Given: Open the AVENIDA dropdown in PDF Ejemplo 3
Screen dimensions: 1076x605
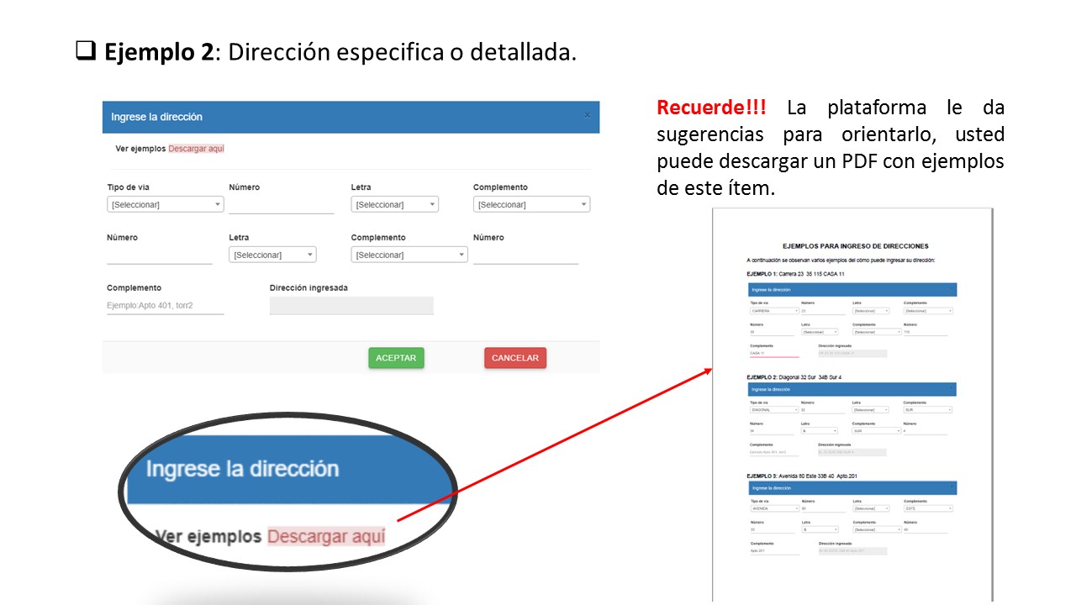Looking at the screenshot, I should pos(774,508).
